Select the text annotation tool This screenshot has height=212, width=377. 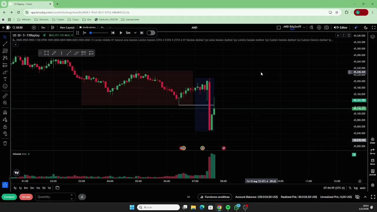tap(5, 79)
